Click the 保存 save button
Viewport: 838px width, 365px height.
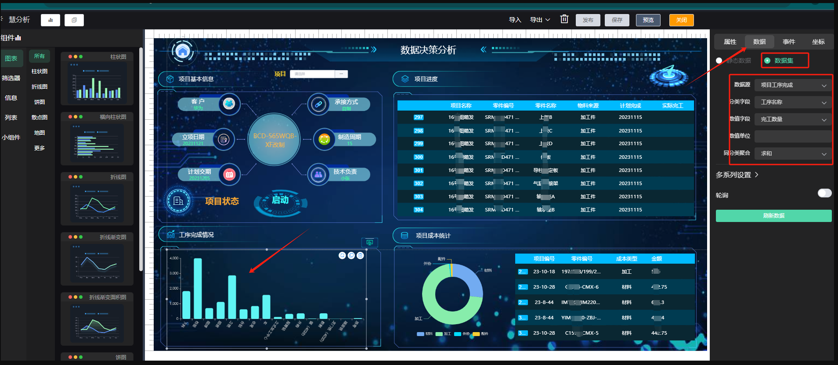click(617, 20)
